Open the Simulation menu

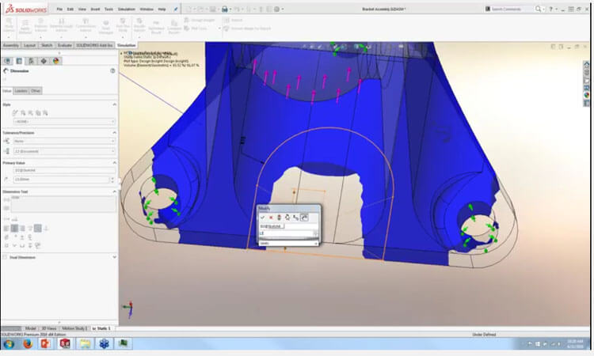tap(124, 9)
